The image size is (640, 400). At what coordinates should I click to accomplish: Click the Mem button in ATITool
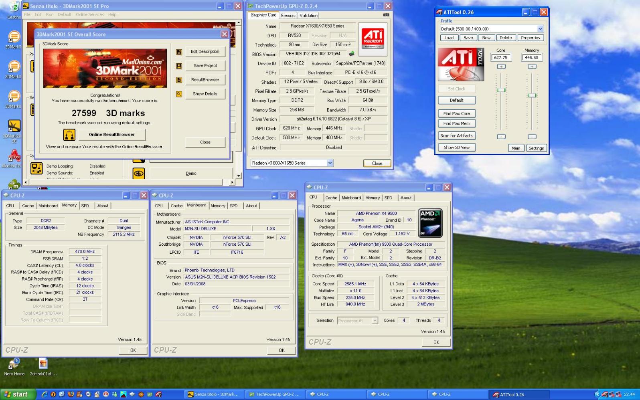(x=516, y=148)
